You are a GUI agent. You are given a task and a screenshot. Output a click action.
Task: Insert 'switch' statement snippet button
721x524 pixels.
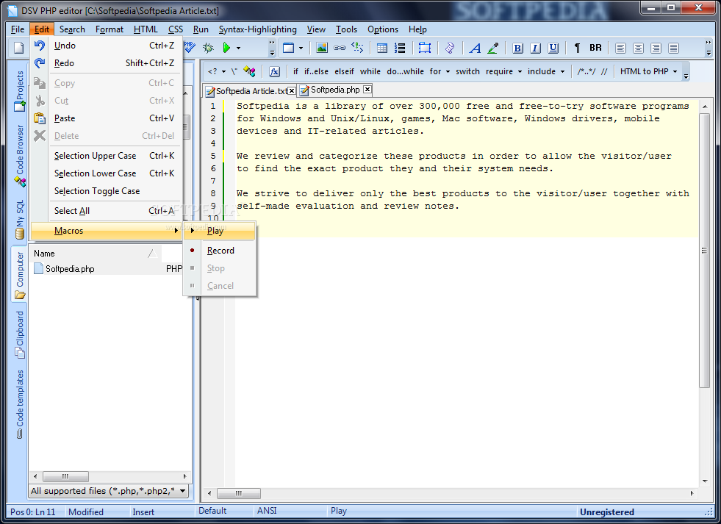point(467,71)
